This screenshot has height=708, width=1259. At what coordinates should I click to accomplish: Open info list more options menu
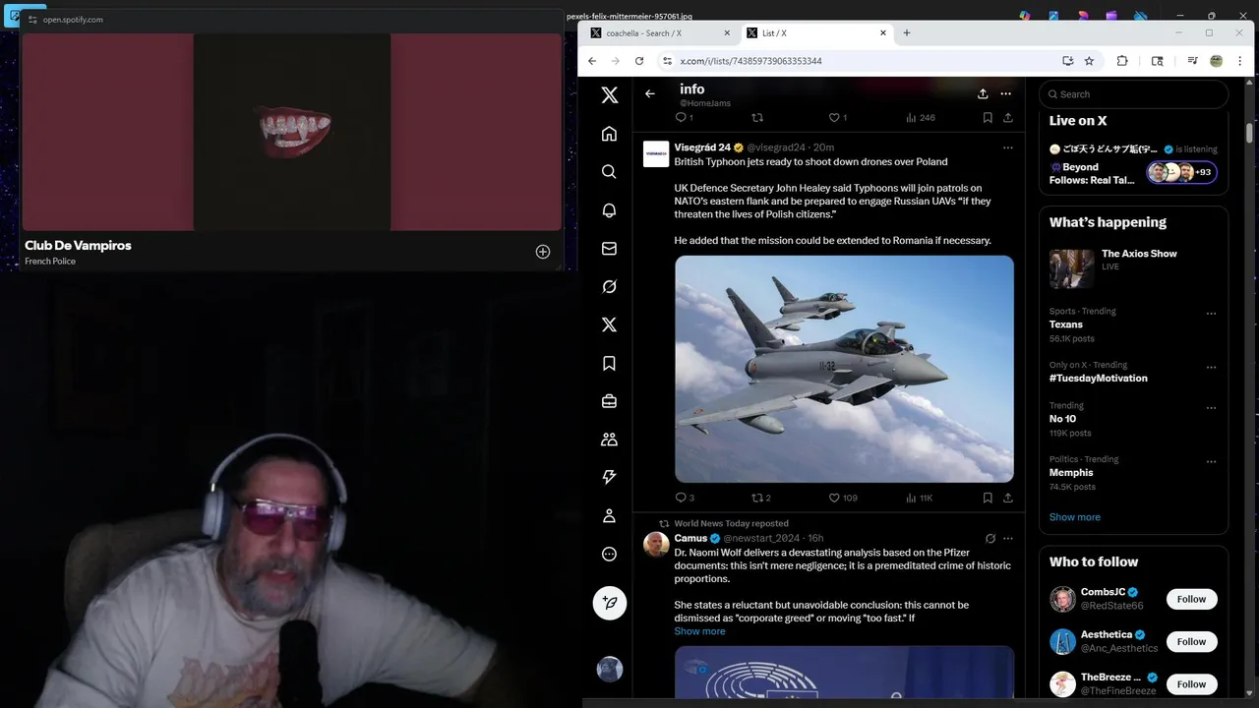point(1005,93)
